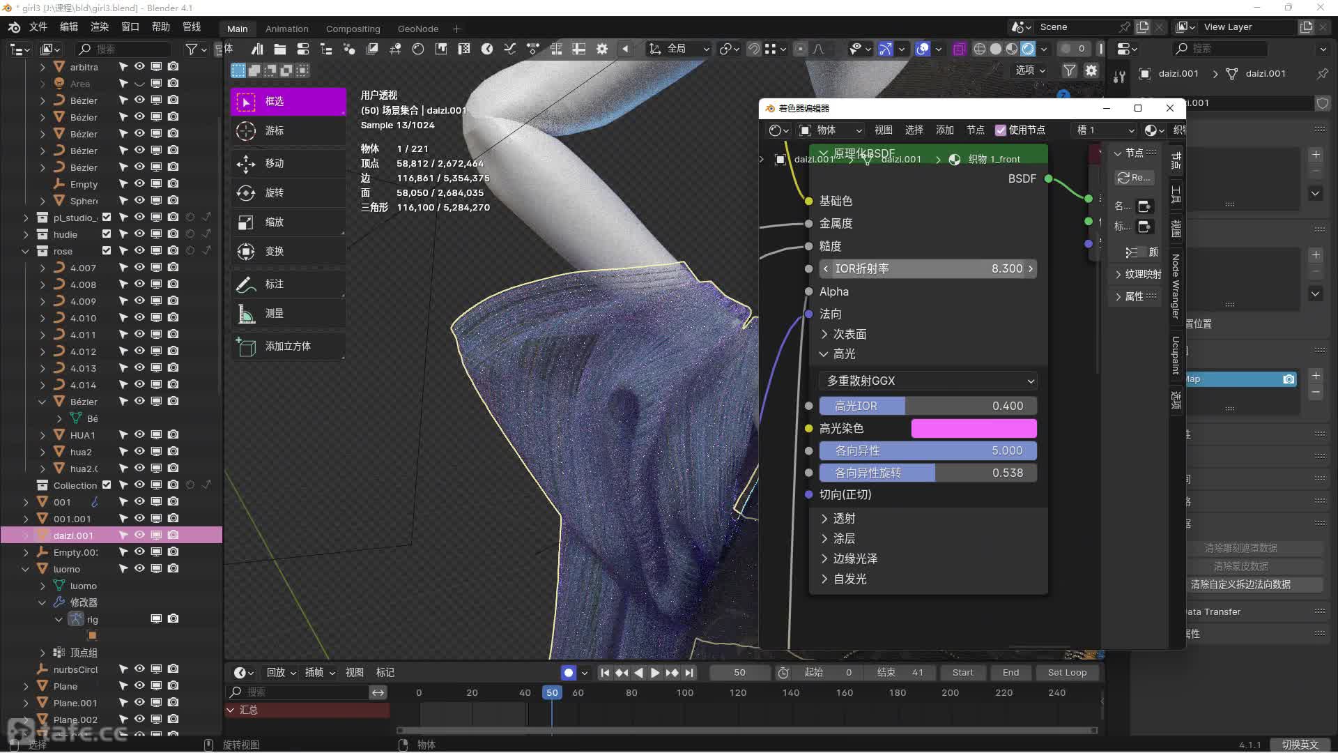Image resolution: width=1338 pixels, height=753 pixels.
Task: Toggle the Use Nodes checkbox
Action: click(1001, 130)
